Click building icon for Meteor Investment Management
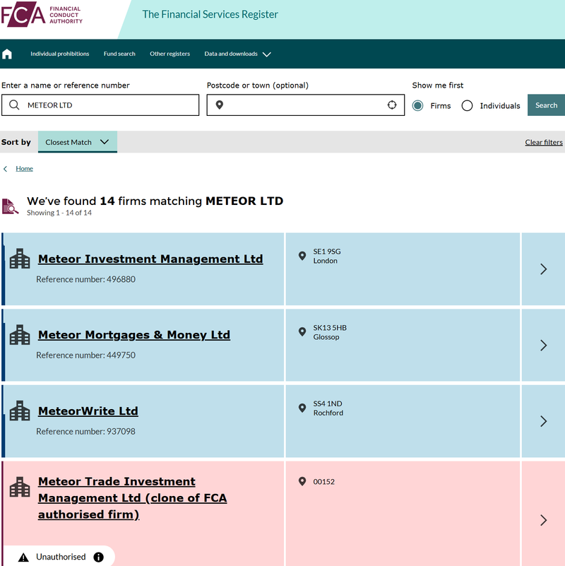The width and height of the screenshot is (565, 566). [20, 259]
